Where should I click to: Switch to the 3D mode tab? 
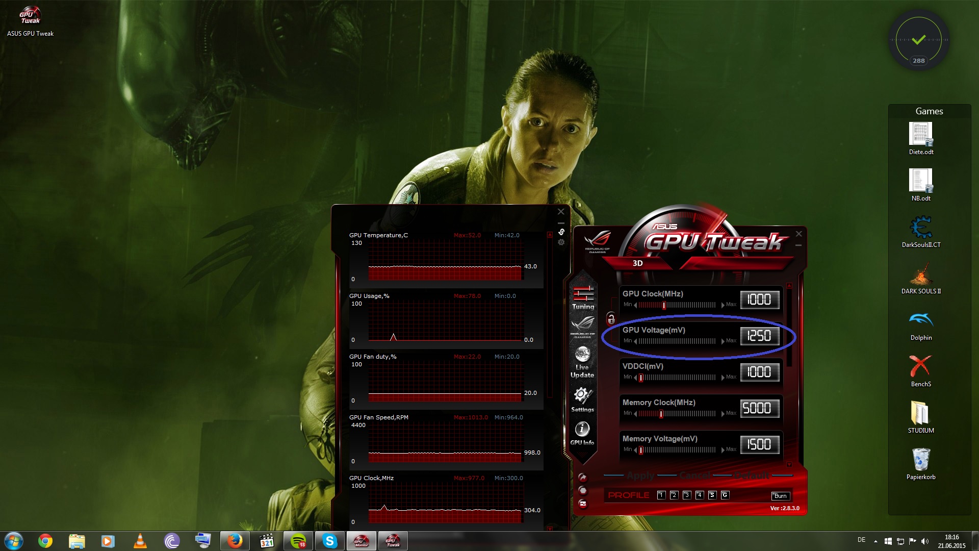coord(637,263)
